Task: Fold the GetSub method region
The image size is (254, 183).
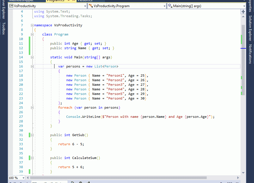Action: (x=32, y=135)
